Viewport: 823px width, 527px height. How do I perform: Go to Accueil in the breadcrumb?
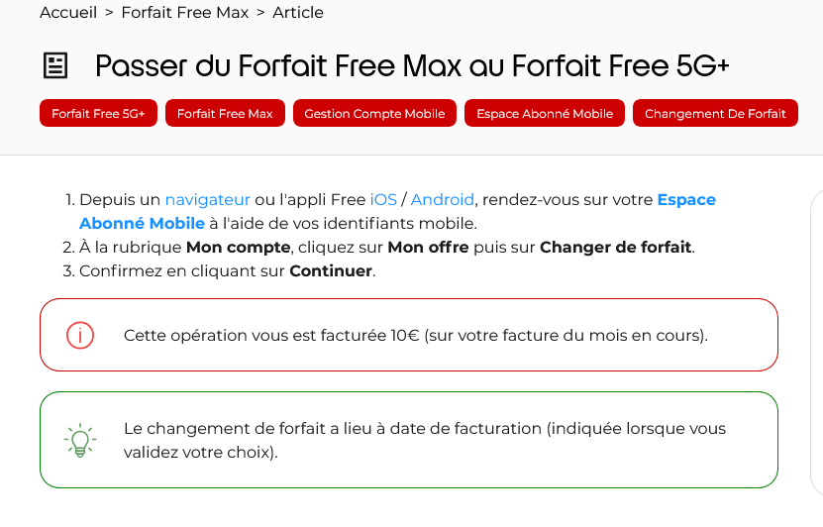[68, 13]
